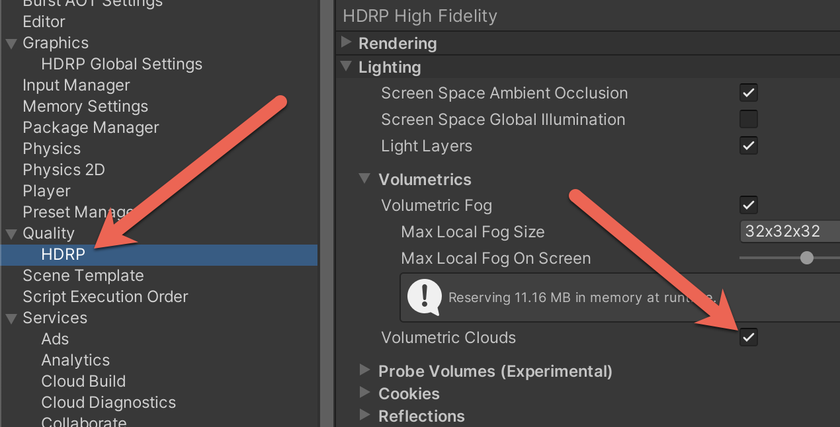Viewport: 840px width, 427px height.
Task: Open Scene Template settings
Action: pyautogui.click(x=83, y=276)
